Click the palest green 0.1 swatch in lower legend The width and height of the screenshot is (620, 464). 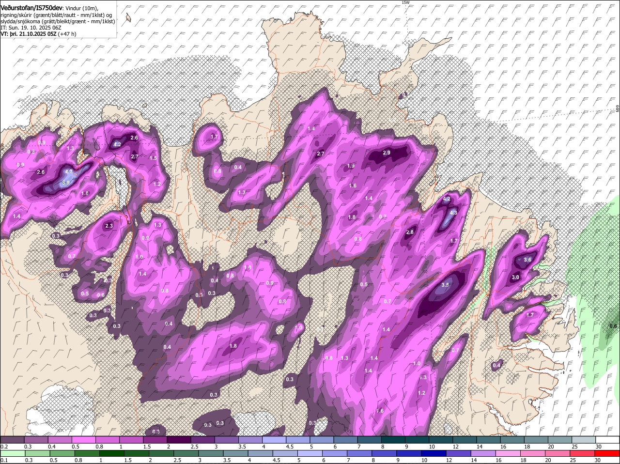point(13,453)
